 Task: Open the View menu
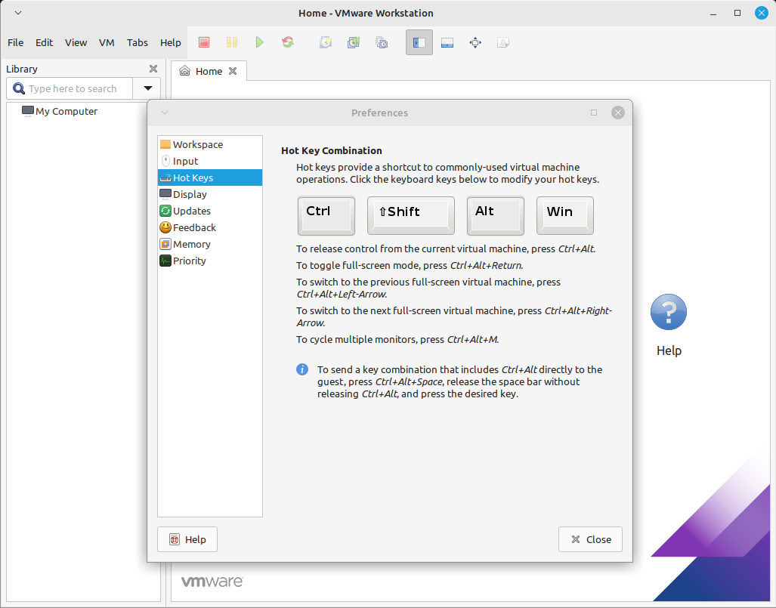click(x=76, y=42)
